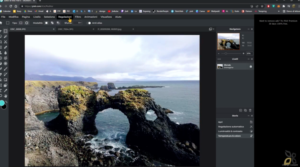Select the Hand pan tool

[6, 96]
